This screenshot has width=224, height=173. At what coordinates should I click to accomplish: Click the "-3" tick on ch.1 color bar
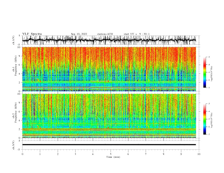[208, 57]
